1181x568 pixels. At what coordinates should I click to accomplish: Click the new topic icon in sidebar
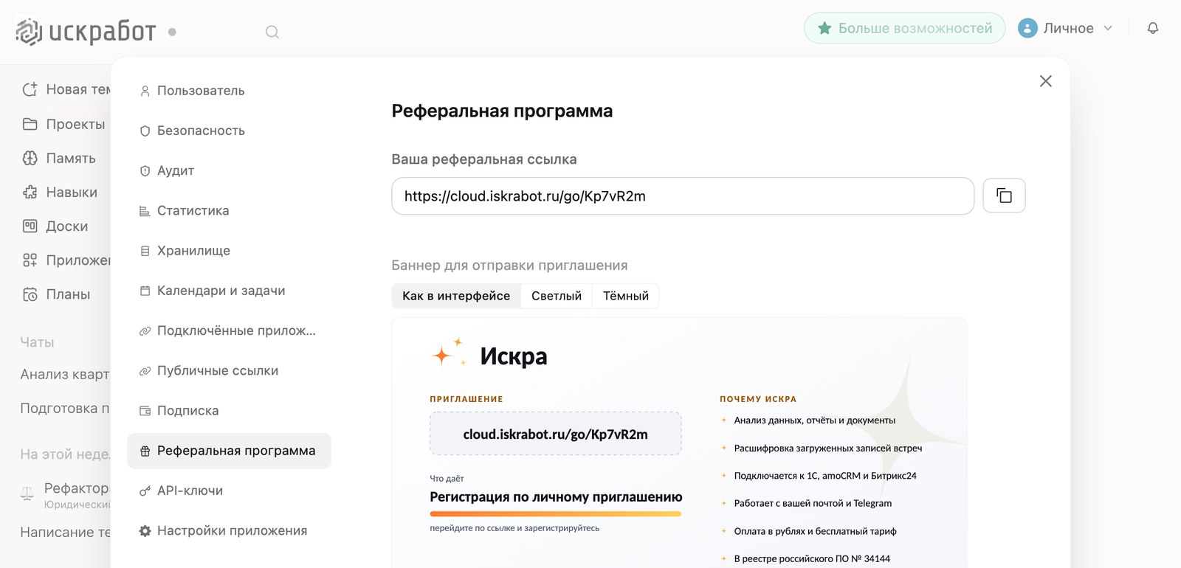tap(30, 89)
